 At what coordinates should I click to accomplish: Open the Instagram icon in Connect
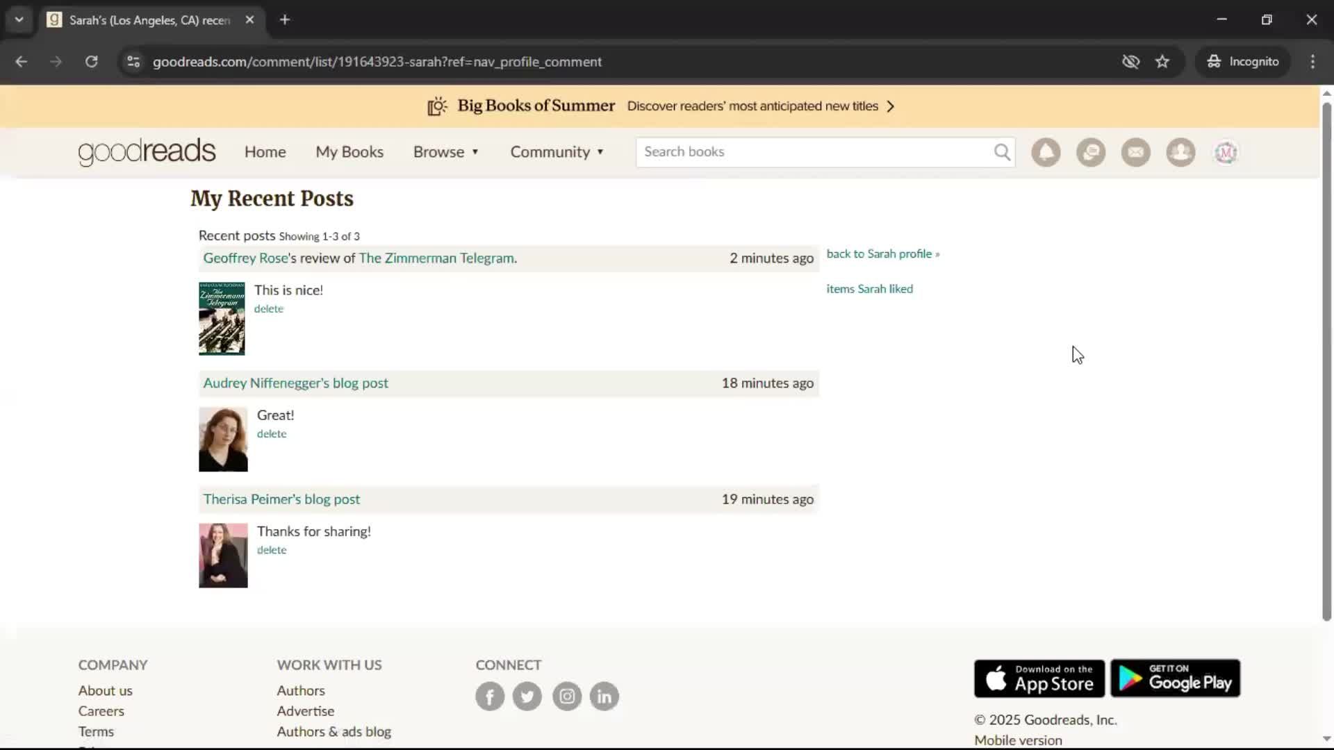click(567, 696)
